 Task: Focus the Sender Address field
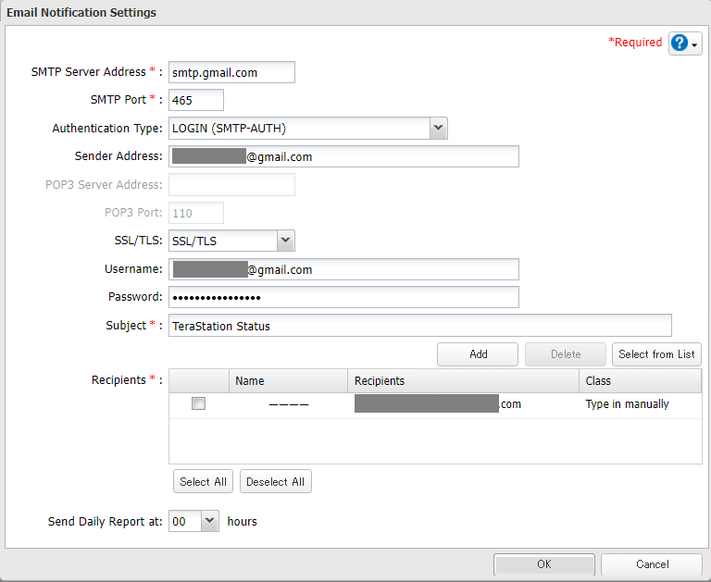(343, 156)
